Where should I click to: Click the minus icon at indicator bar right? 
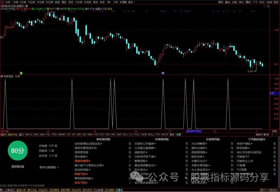click(x=277, y=135)
